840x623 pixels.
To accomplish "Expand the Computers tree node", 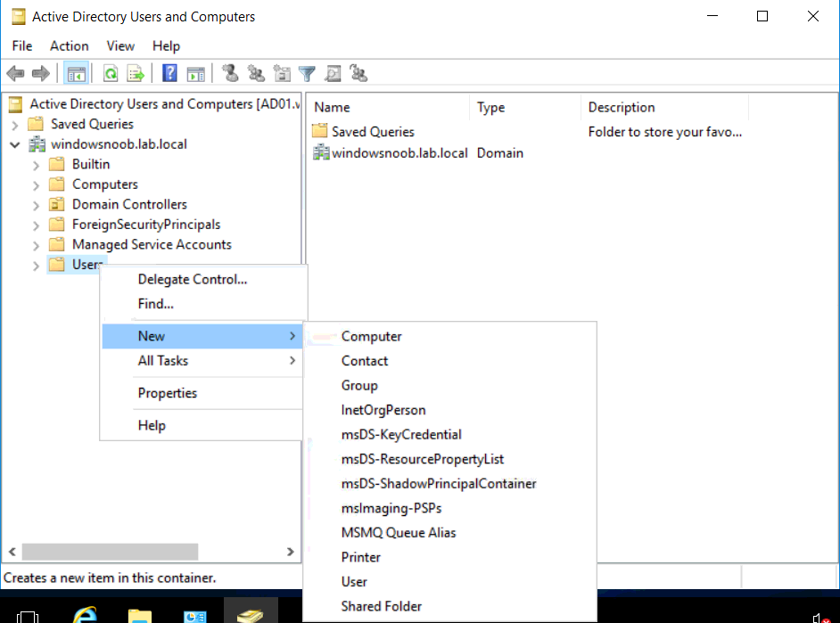I will (x=36, y=185).
